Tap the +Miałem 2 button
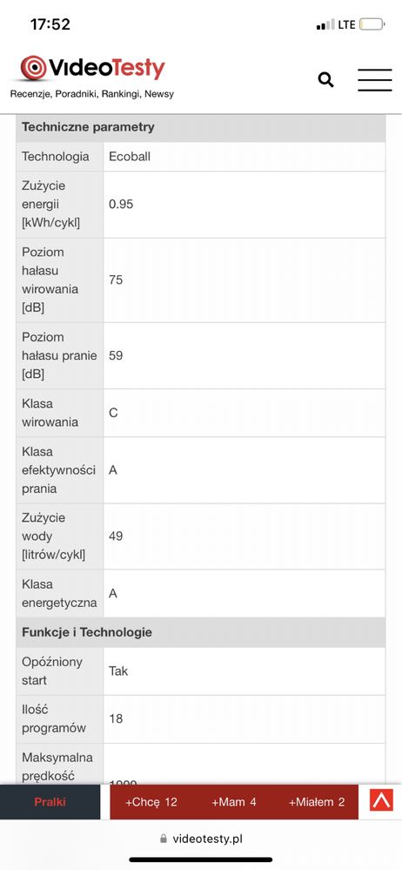402x870 pixels. 317,802
